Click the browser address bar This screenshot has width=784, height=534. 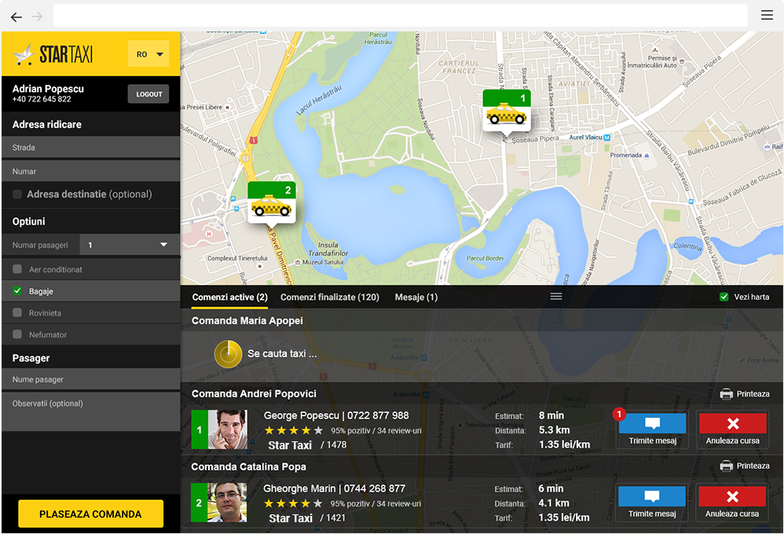tap(401, 16)
